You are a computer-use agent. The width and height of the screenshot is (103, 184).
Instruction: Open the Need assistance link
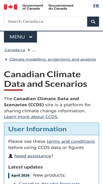33,156
